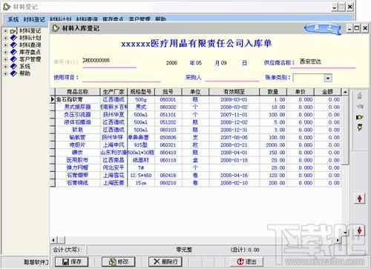Open the 材料登记 menu in the menu bar
Image resolution: width=371 pixels, height=269 pixels.
(x=34, y=19)
